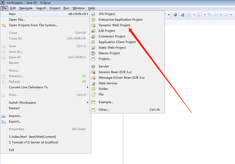Viewport: 235px width, 164px height.
Task: Click the Connector Project icon
Action: coord(93,36)
